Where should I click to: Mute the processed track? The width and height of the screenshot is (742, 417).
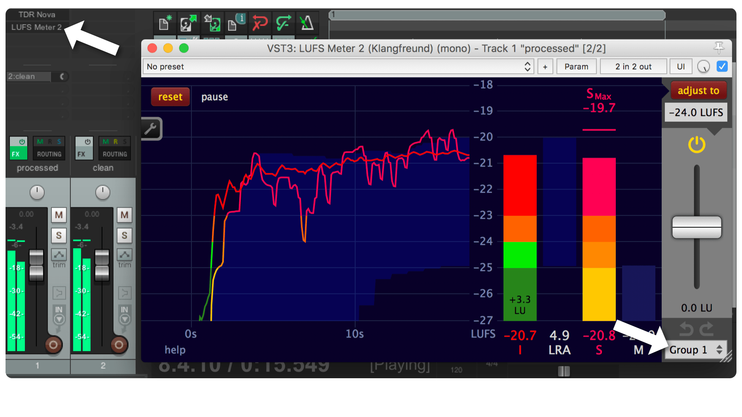pyautogui.click(x=59, y=215)
